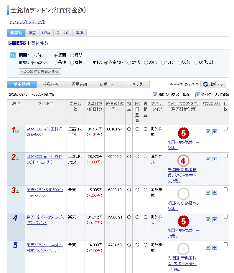Screen dimensions: 234x273
Task: Sort by 基準価額(前日比) column header
Action: click(x=94, y=106)
